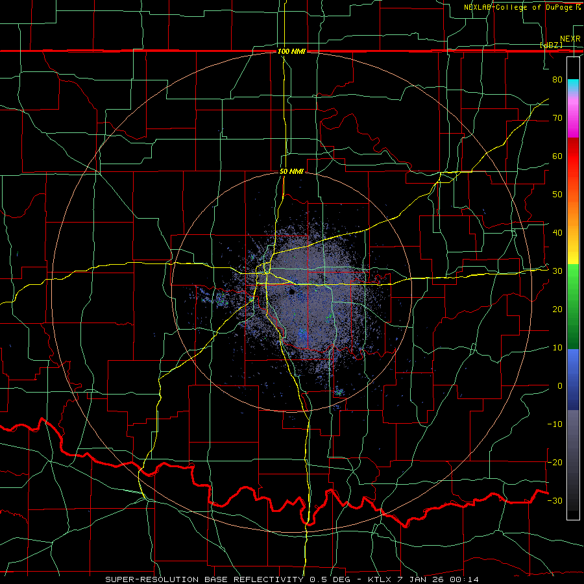Click the -10 dBZ scale value
This screenshot has height=584, width=584.
[x=555, y=424]
